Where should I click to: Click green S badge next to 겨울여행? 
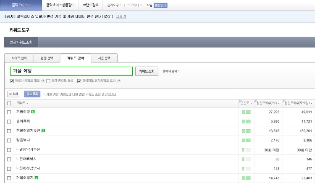pos(33,112)
